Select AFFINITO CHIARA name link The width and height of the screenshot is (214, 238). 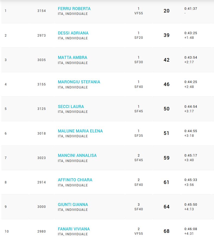click(75, 180)
